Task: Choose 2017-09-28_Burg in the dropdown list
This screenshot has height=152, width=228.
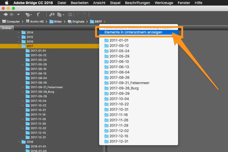Action: (x=138, y=88)
